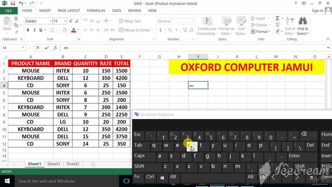Click the OXFORD COMPUTER JAMUI banner cell
Viewport: 332px width, 187px height.
[247, 67]
